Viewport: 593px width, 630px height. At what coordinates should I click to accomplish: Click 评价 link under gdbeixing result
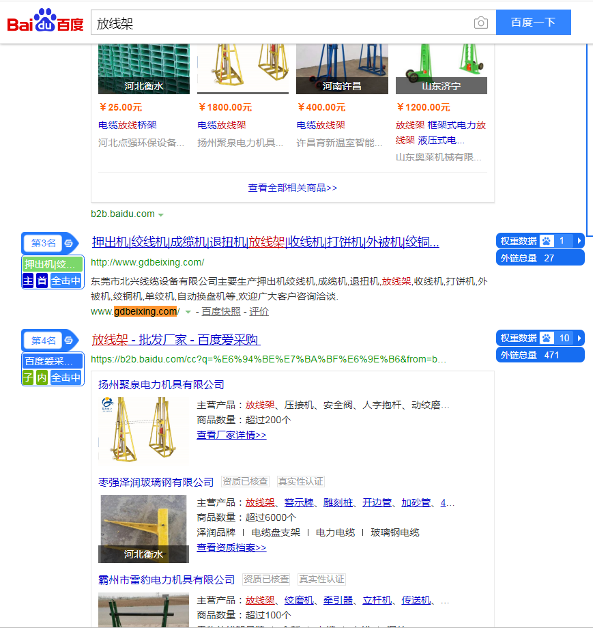coord(259,312)
